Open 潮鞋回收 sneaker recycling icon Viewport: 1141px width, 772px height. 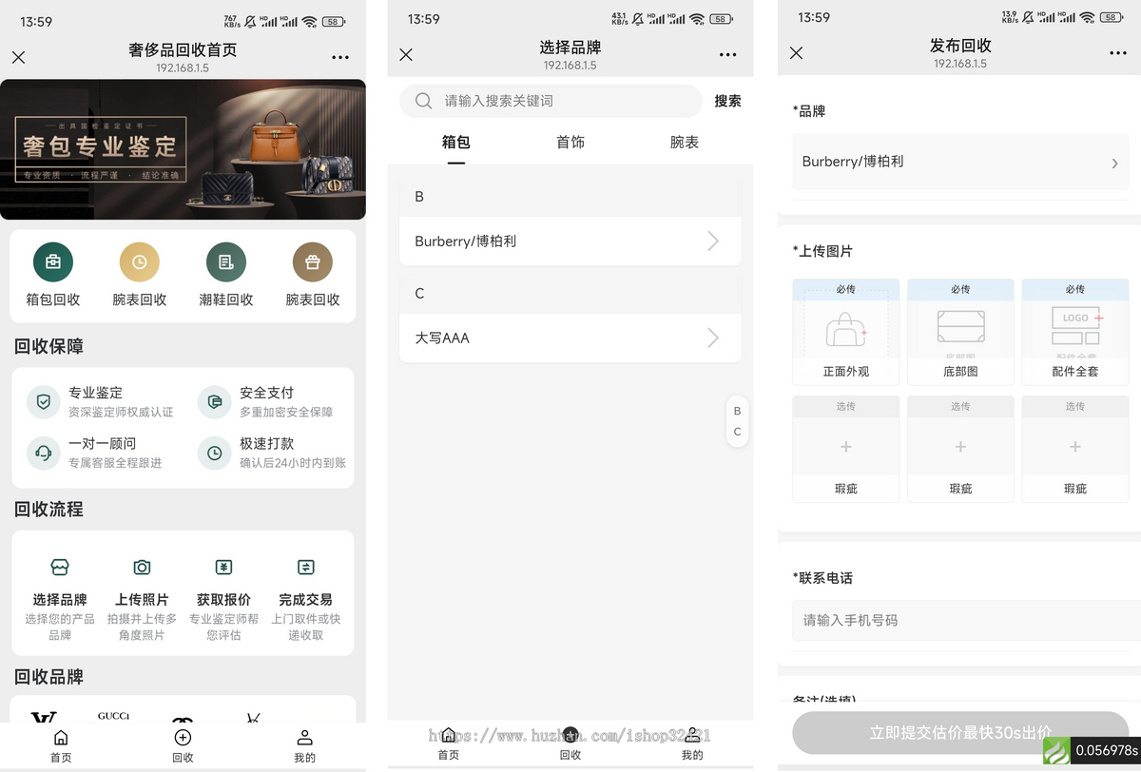[x=226, y=262]
